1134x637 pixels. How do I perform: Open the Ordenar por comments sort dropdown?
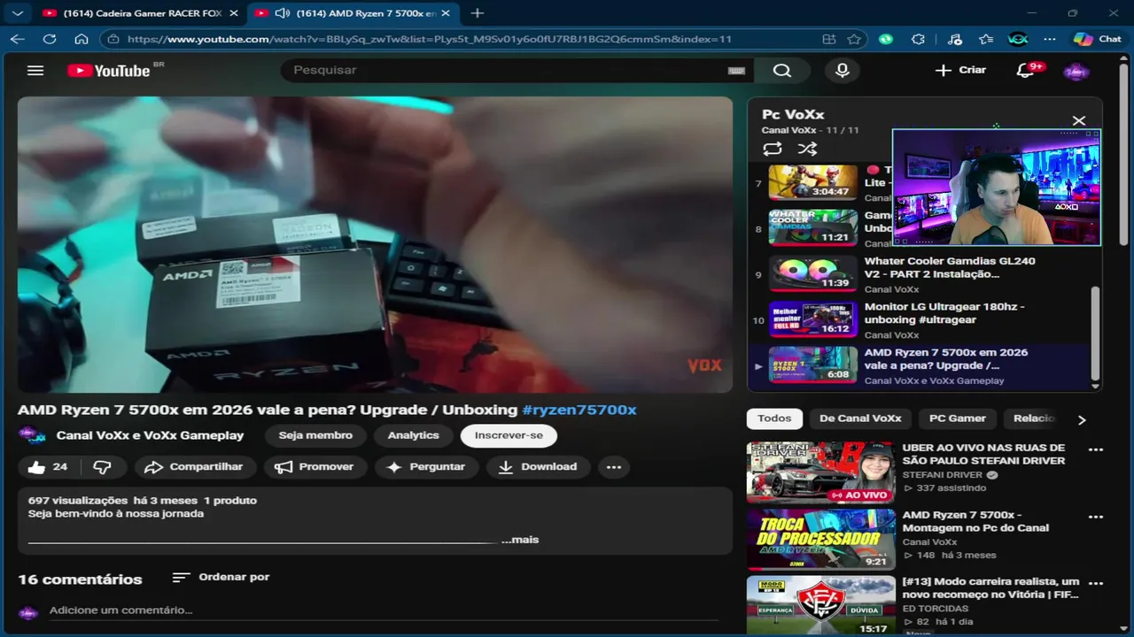[221, 577]
